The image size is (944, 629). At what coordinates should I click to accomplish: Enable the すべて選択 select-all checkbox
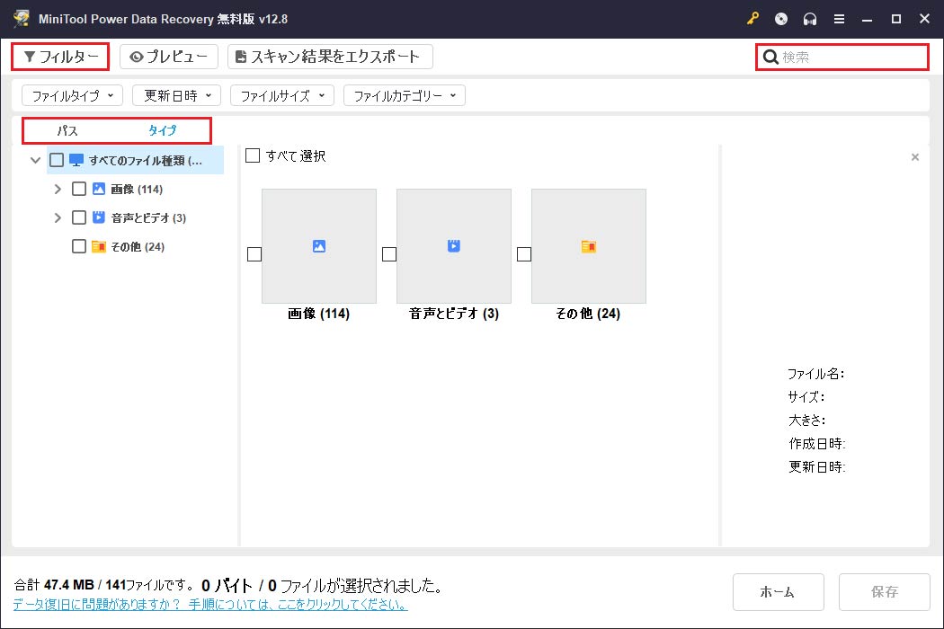tap(253, 155)
